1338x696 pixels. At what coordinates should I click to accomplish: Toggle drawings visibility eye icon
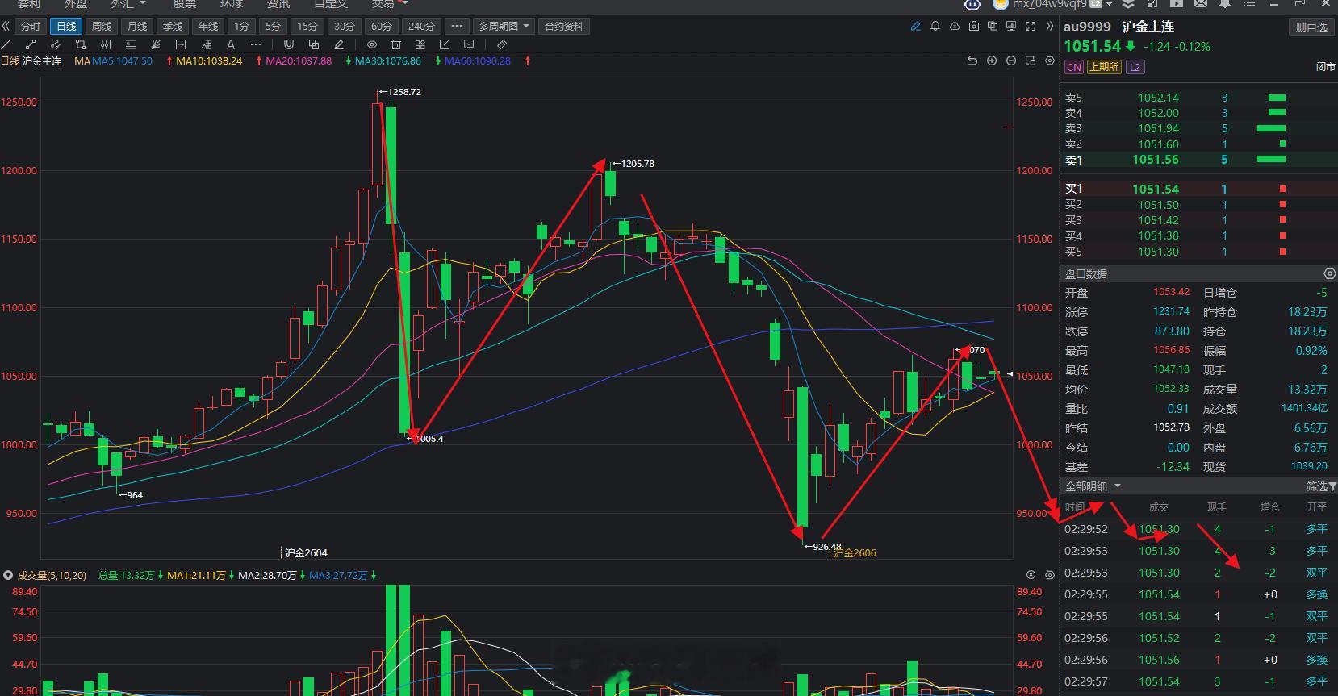click(x=372, y=44)
